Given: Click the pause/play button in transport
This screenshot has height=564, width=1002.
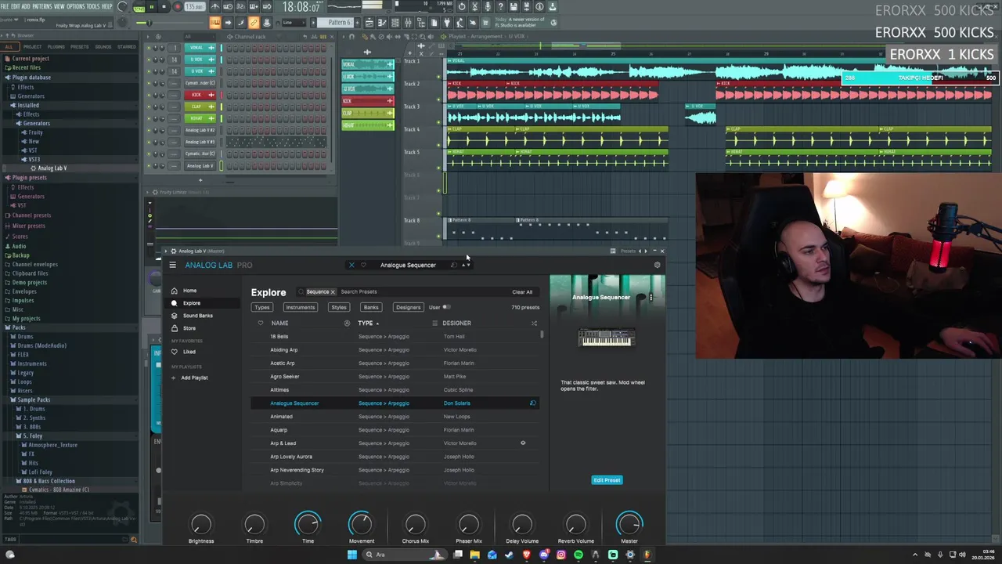Looking at the screenshot, I should pos(152,6).
